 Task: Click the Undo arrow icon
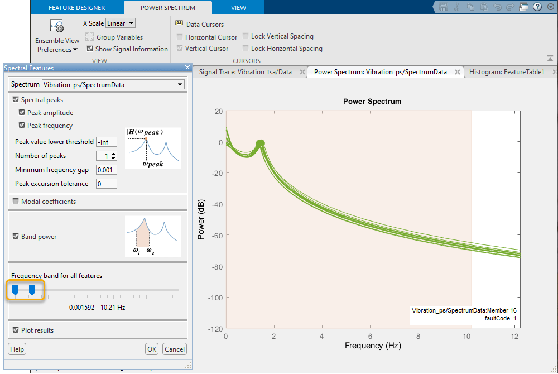click(497, 7)
